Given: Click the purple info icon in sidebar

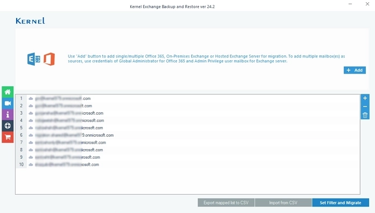Looking at the screenshot, I should [x=7, y=114].
